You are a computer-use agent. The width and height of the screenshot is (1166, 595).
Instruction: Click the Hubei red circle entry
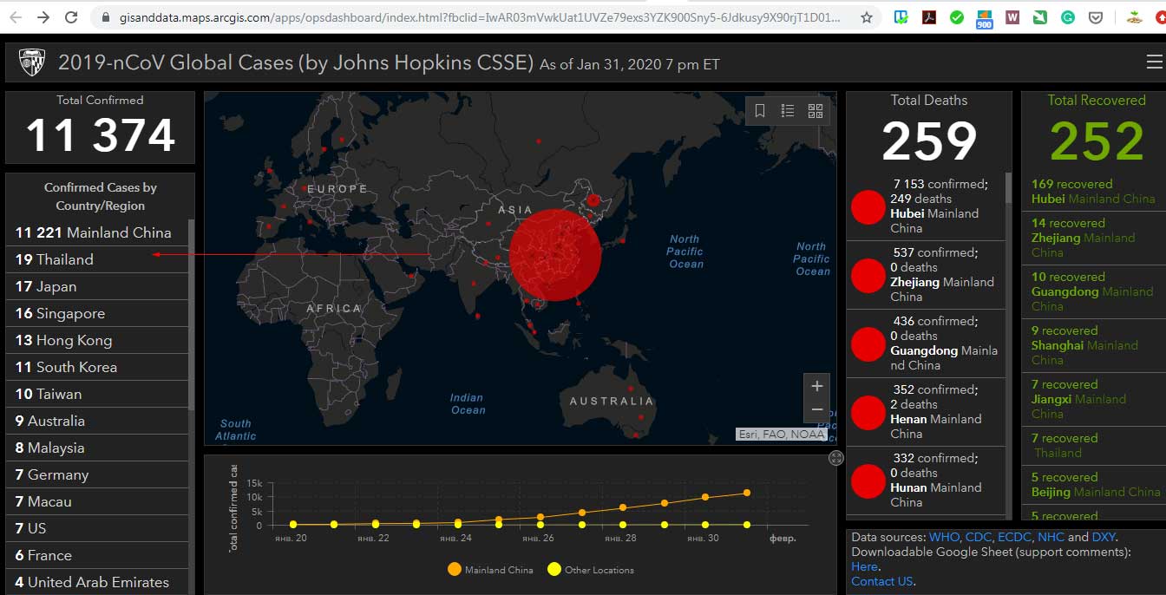tap(868, 206)
